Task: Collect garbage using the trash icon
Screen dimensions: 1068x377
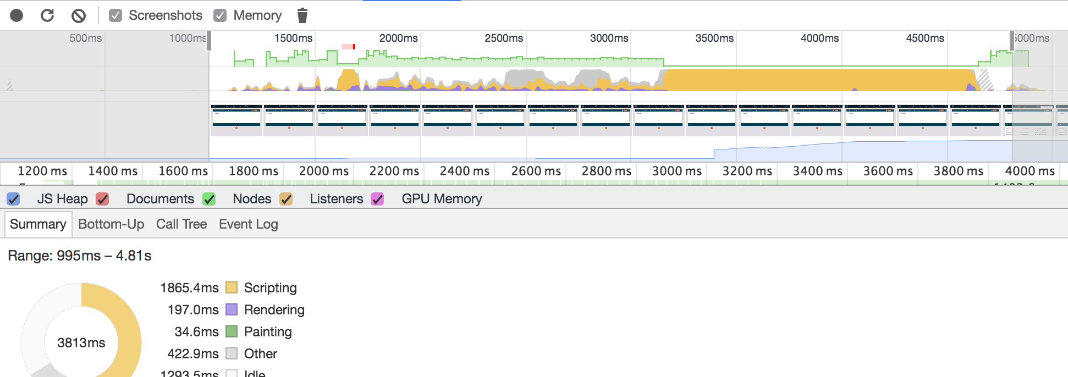Action: tap(302, 15)
